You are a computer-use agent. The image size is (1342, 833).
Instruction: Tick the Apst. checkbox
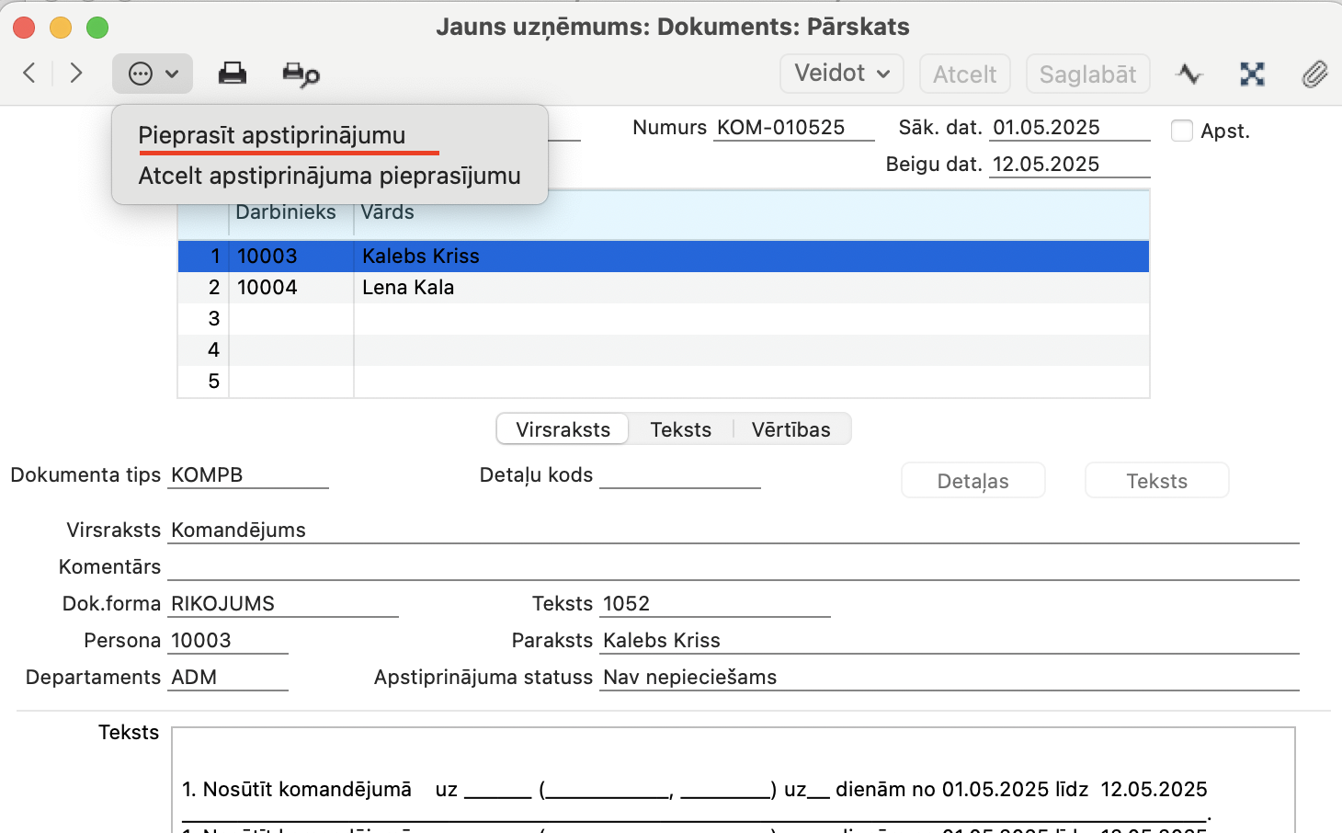click(1182, 131)
